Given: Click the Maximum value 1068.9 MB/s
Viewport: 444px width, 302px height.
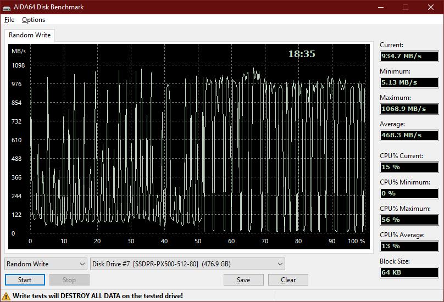Looking at the screenshot, I should pos(409,109).
